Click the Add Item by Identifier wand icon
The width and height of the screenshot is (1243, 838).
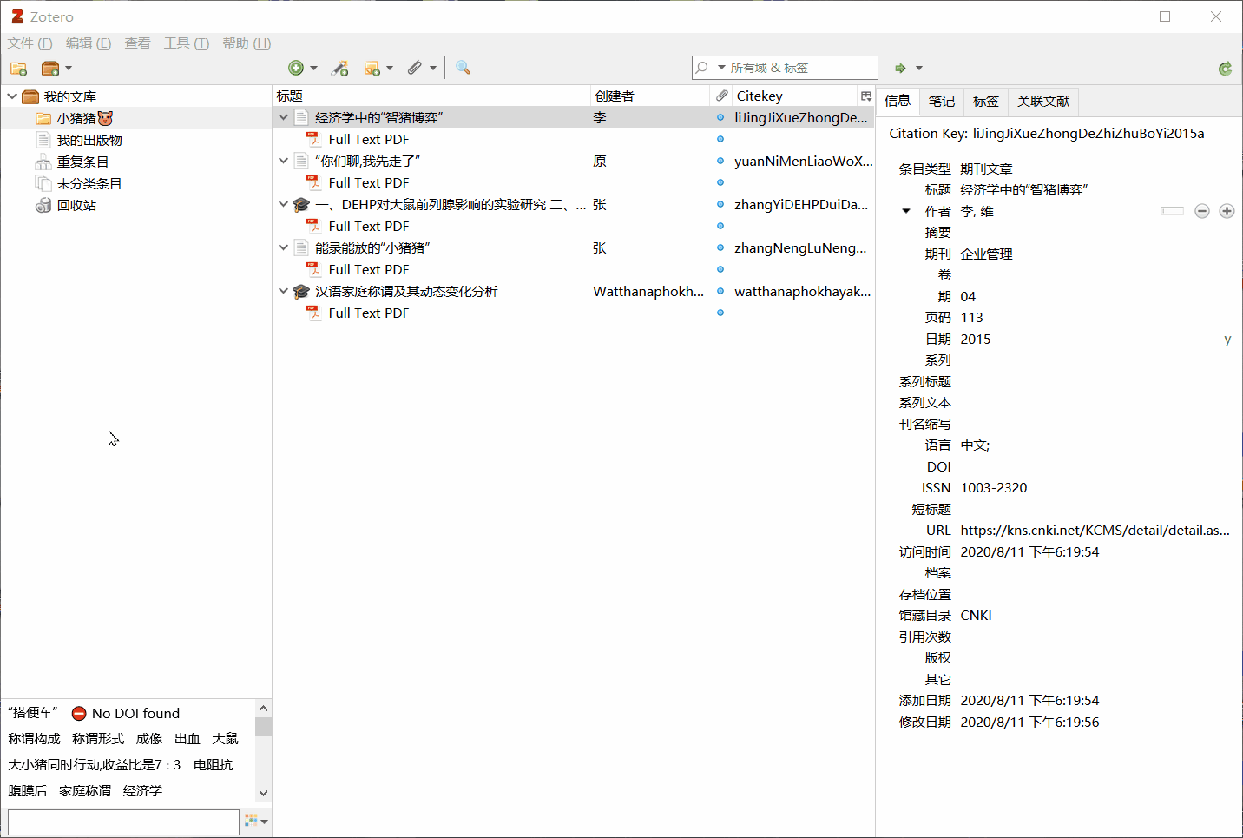coord(340,68)
